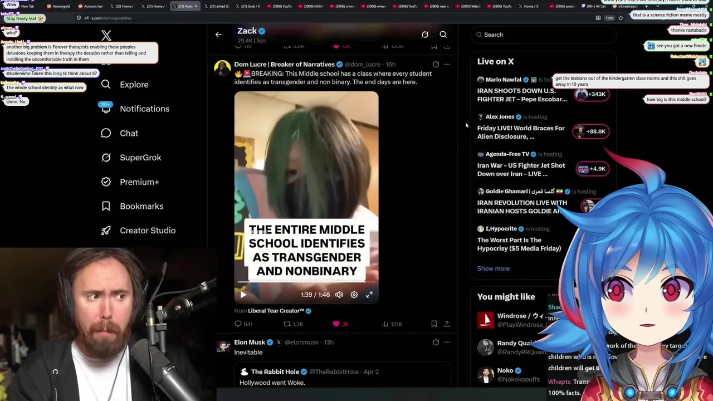Open more options on Dom Lucre's post
This screenshot has height=401, width=713.
(447, 64)
